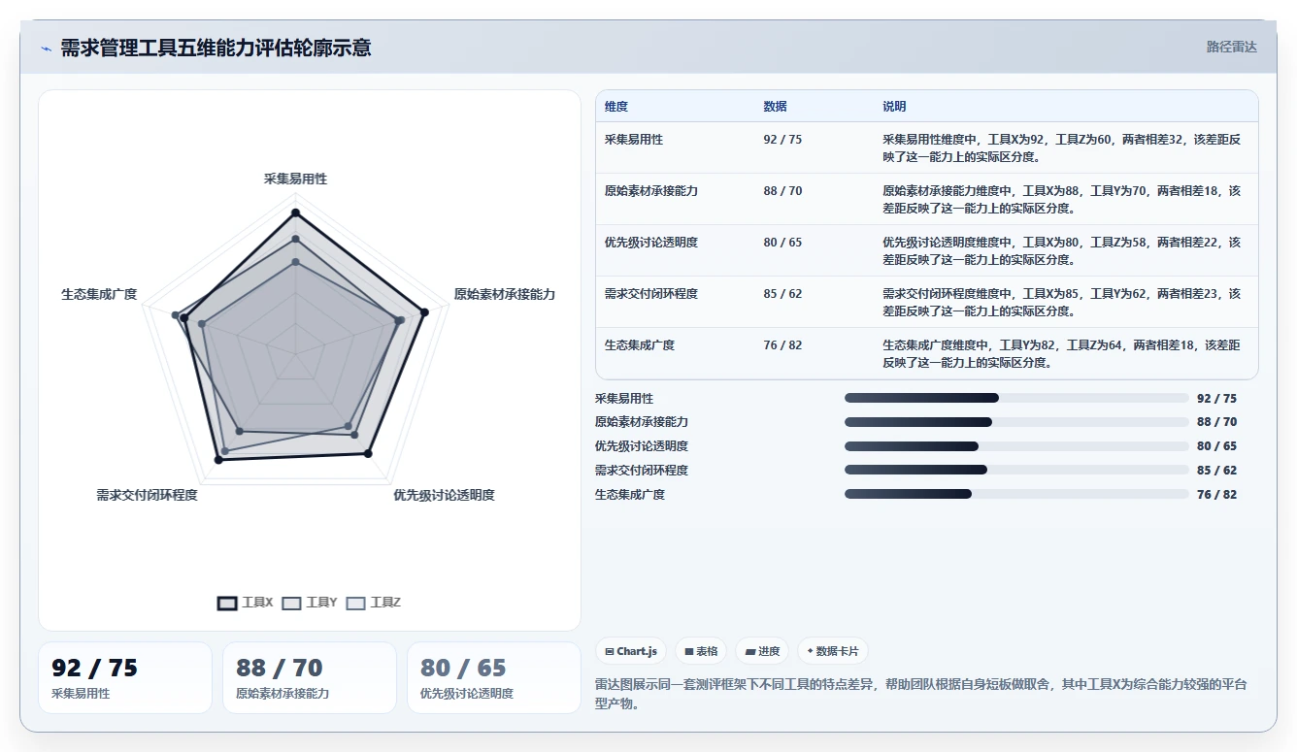The image size is (1297, 752).
Task: Click description text mentioning 两者相差32
Action: click(x=1062, y=147)
